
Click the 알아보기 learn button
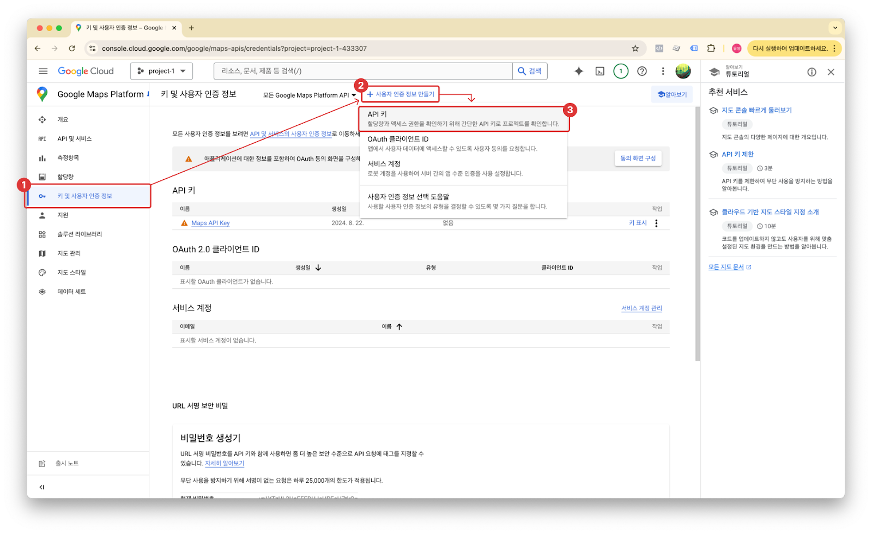coord(672,94)
